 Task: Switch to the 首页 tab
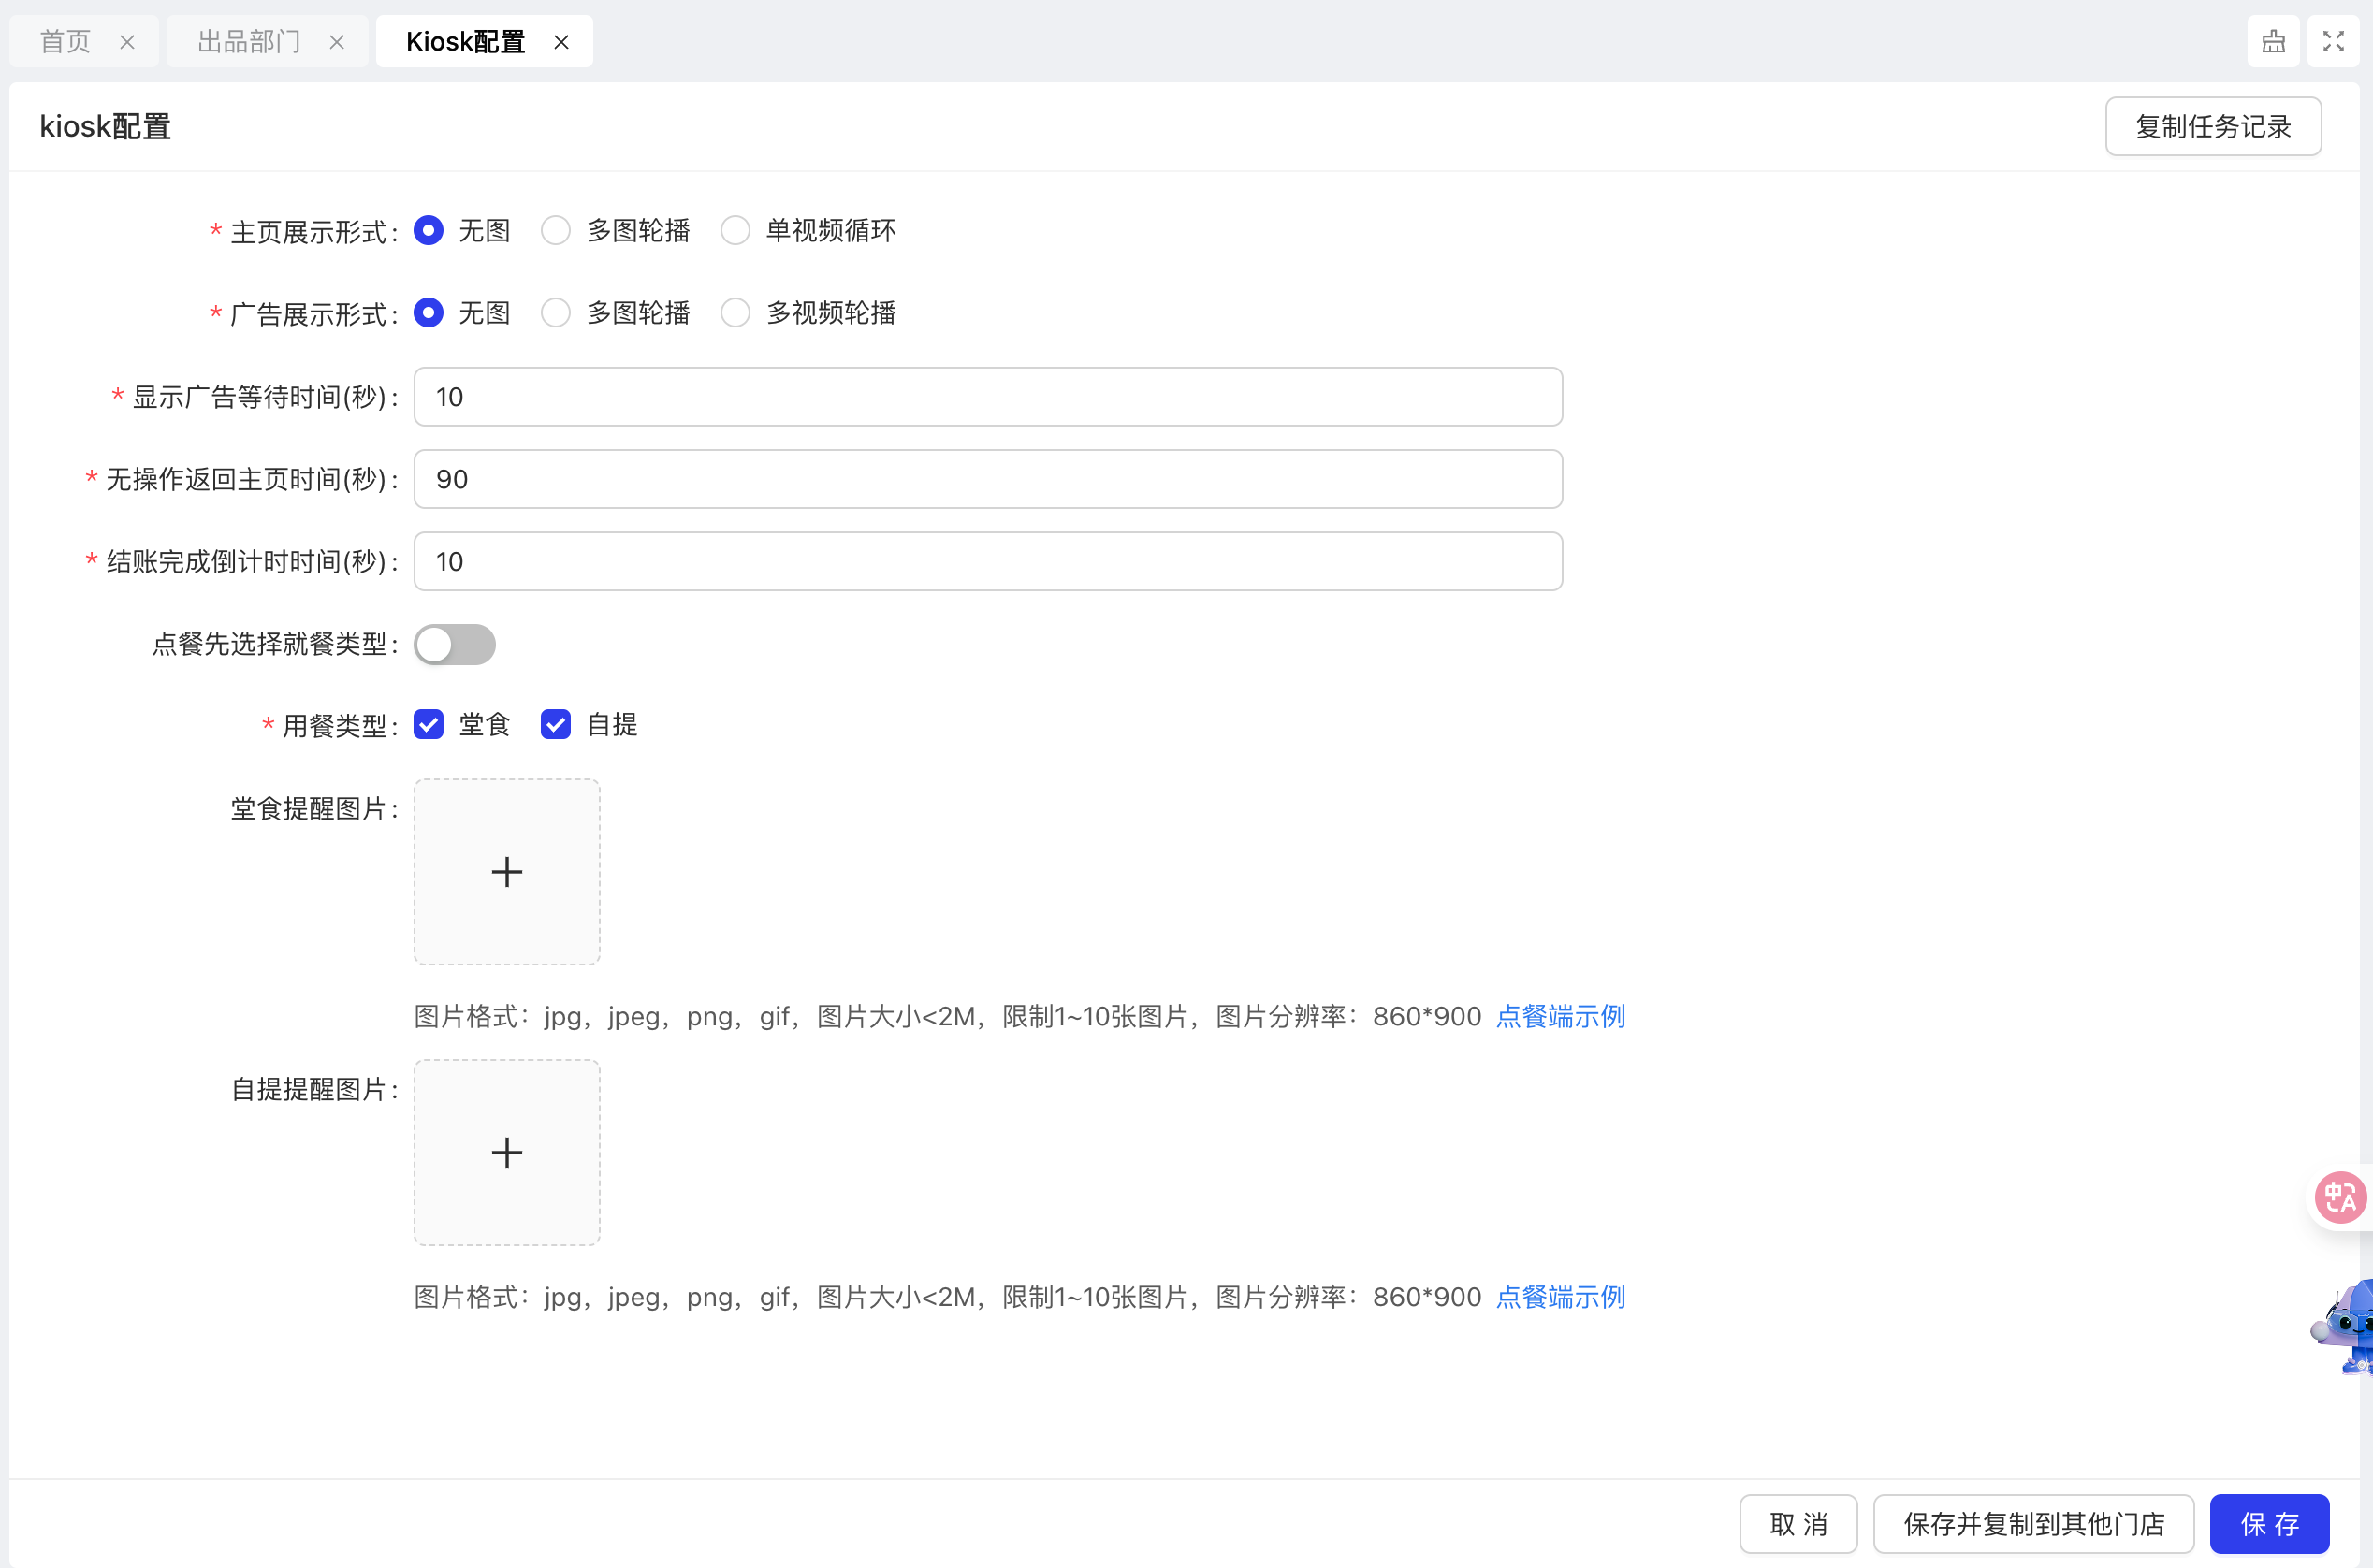66,42
